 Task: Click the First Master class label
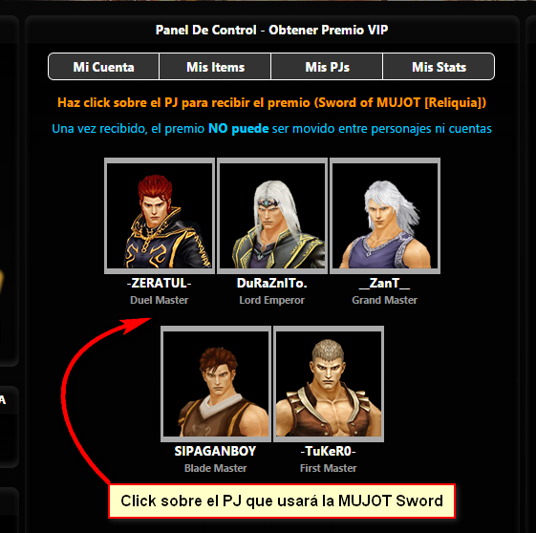click(x=328, y=468)
